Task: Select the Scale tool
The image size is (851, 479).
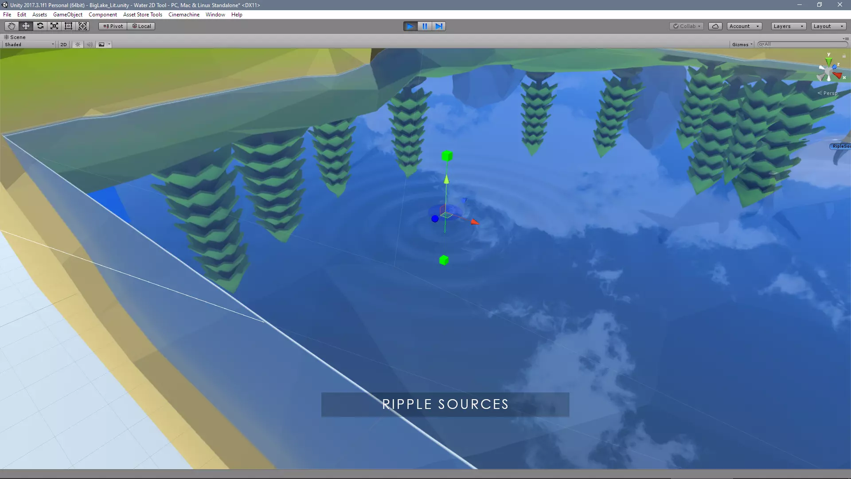Action: [x=55, y=26]
